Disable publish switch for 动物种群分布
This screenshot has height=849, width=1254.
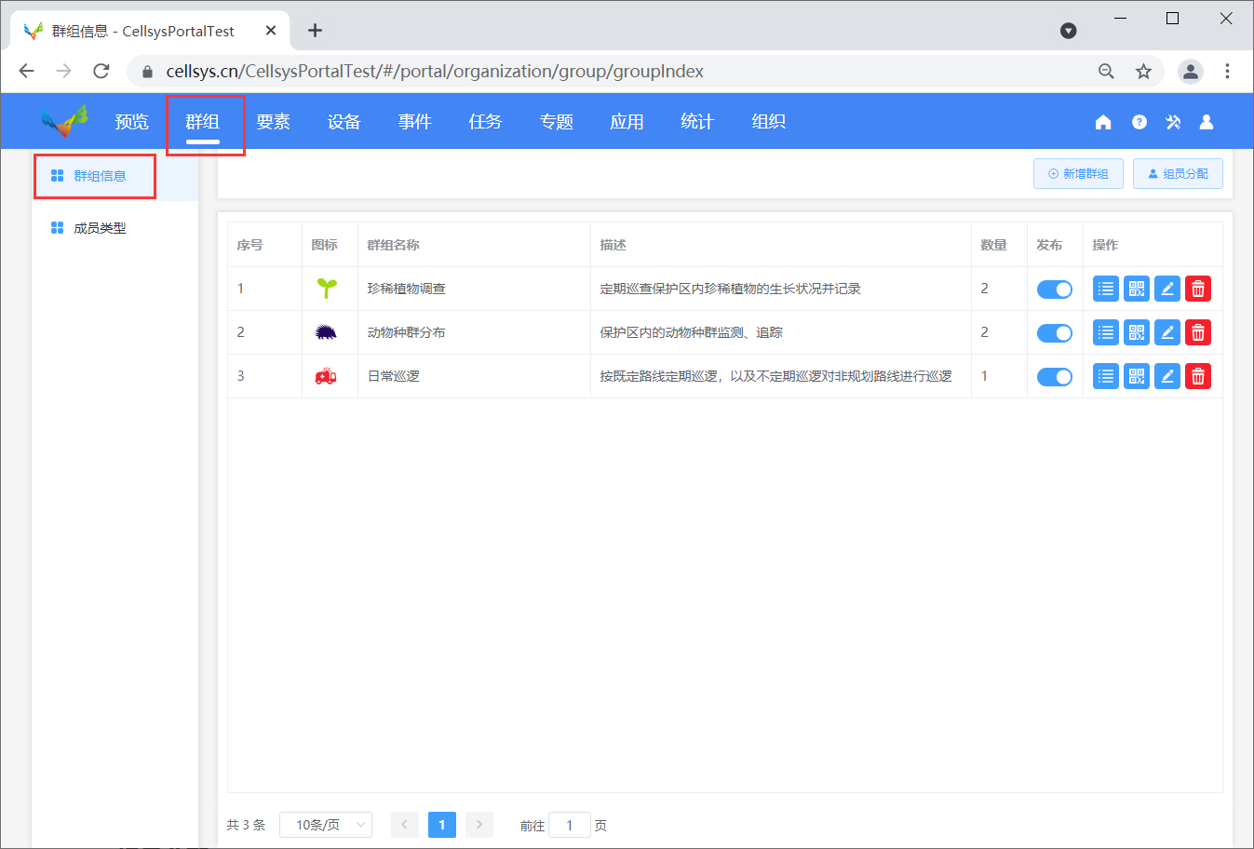tap(1054, 333)
